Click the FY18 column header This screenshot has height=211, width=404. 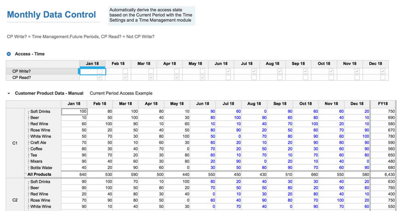coord(383,104)
